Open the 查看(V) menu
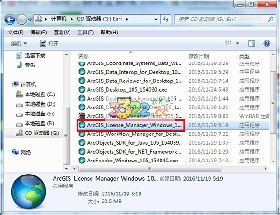This screenshot has height=215, width=280. coord(62,33)
